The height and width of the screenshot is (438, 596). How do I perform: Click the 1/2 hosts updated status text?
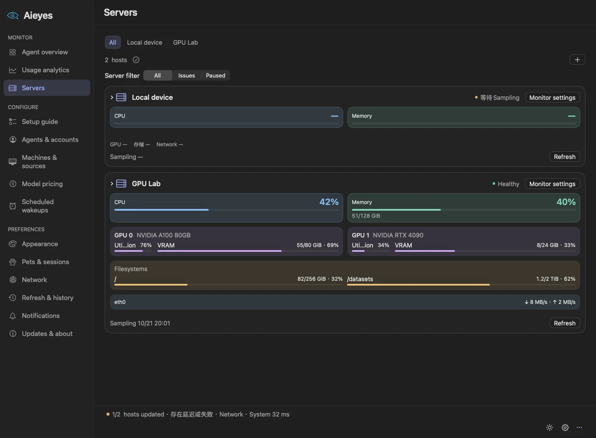click(x=138, y=414)
